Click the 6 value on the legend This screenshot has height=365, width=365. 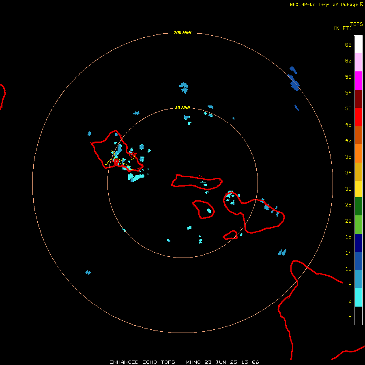350,285
